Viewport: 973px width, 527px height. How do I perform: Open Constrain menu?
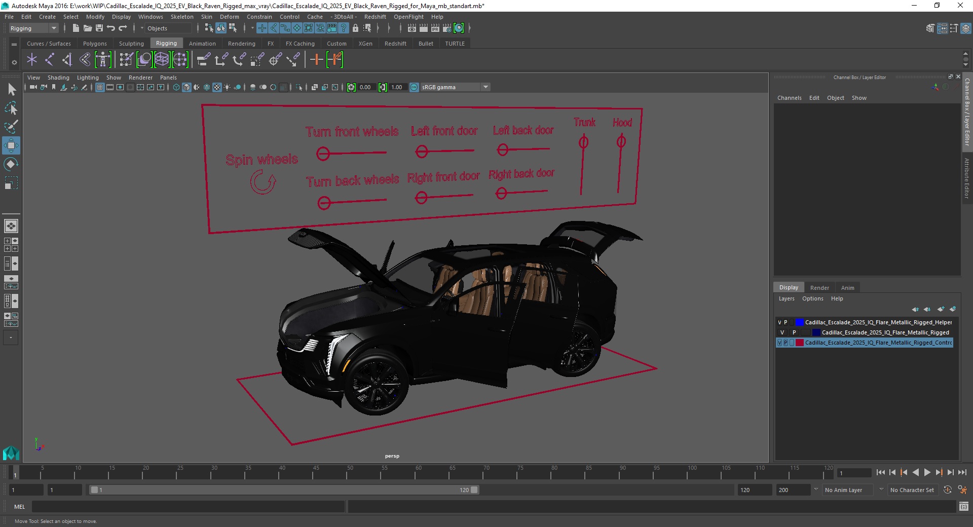(259, 17)
